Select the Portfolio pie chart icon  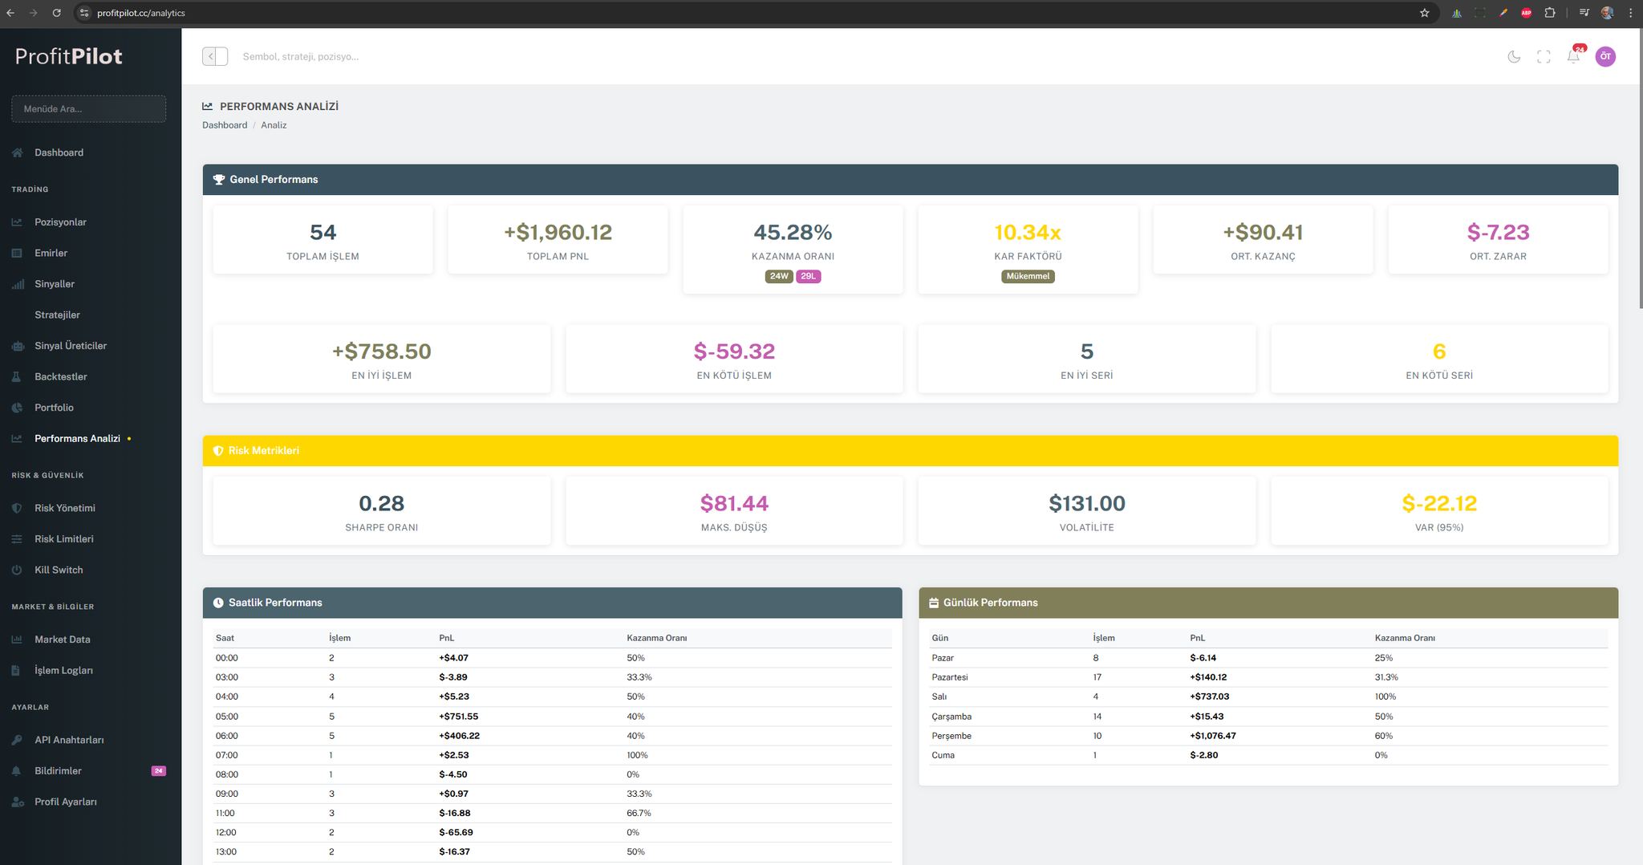[x=18, y=408]
